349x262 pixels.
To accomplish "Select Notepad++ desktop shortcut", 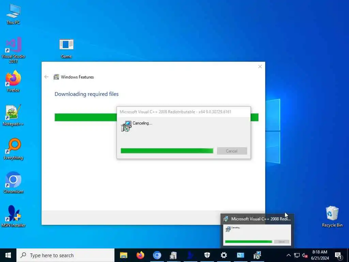I will click(13, 115).
